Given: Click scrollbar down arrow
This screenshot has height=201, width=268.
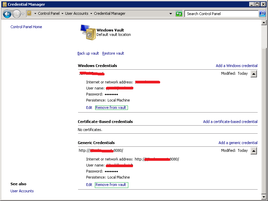Looking at the screenshot, I should [x=264, y=197].
